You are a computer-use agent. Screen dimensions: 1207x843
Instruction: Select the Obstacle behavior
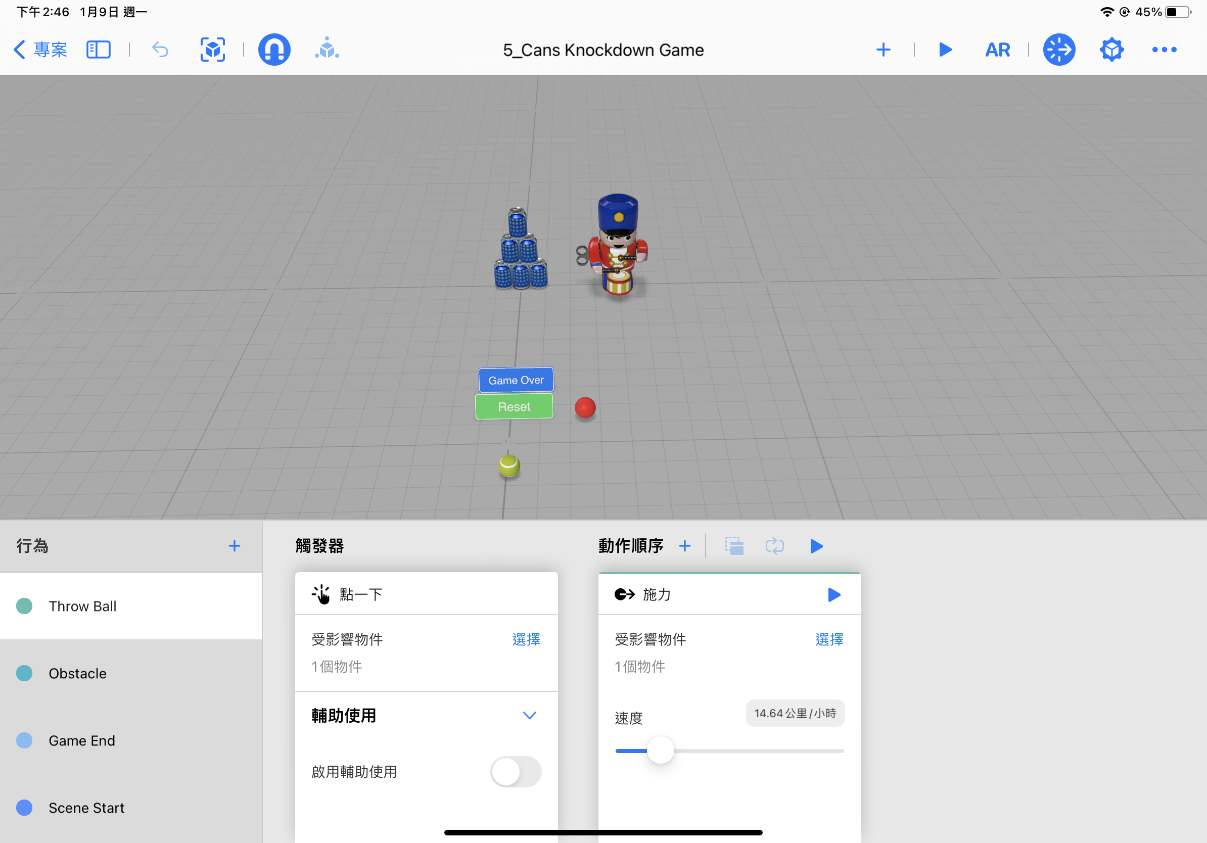coord(78,673)
